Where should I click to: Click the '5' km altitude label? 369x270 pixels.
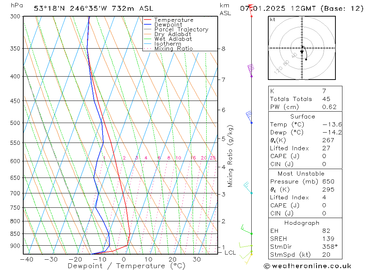pyautogui.click(x=223, y=138)
